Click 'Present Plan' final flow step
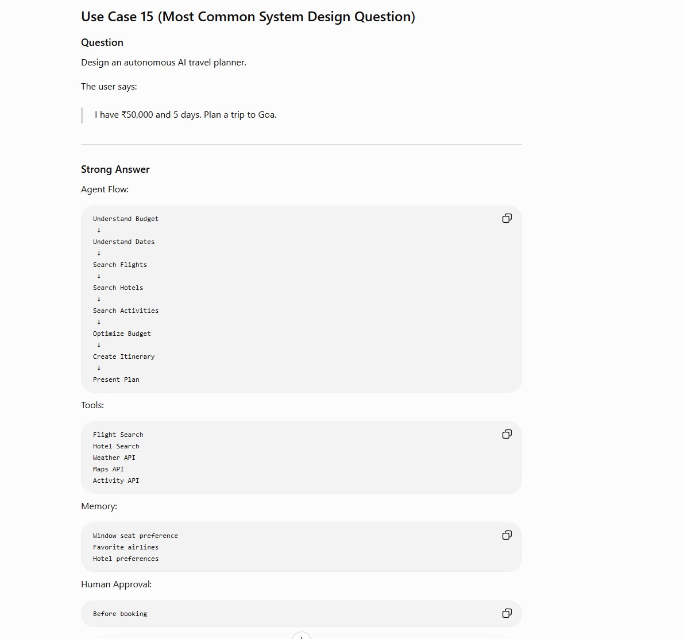684x639 pixels. tap(116, 379)
